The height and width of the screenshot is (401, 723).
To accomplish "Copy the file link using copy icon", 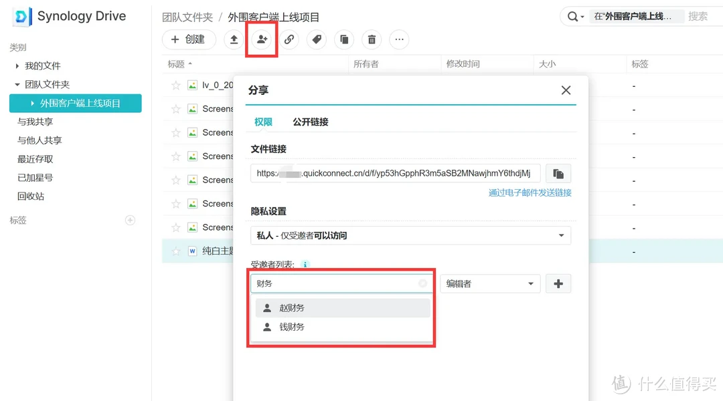I will 558,173.
